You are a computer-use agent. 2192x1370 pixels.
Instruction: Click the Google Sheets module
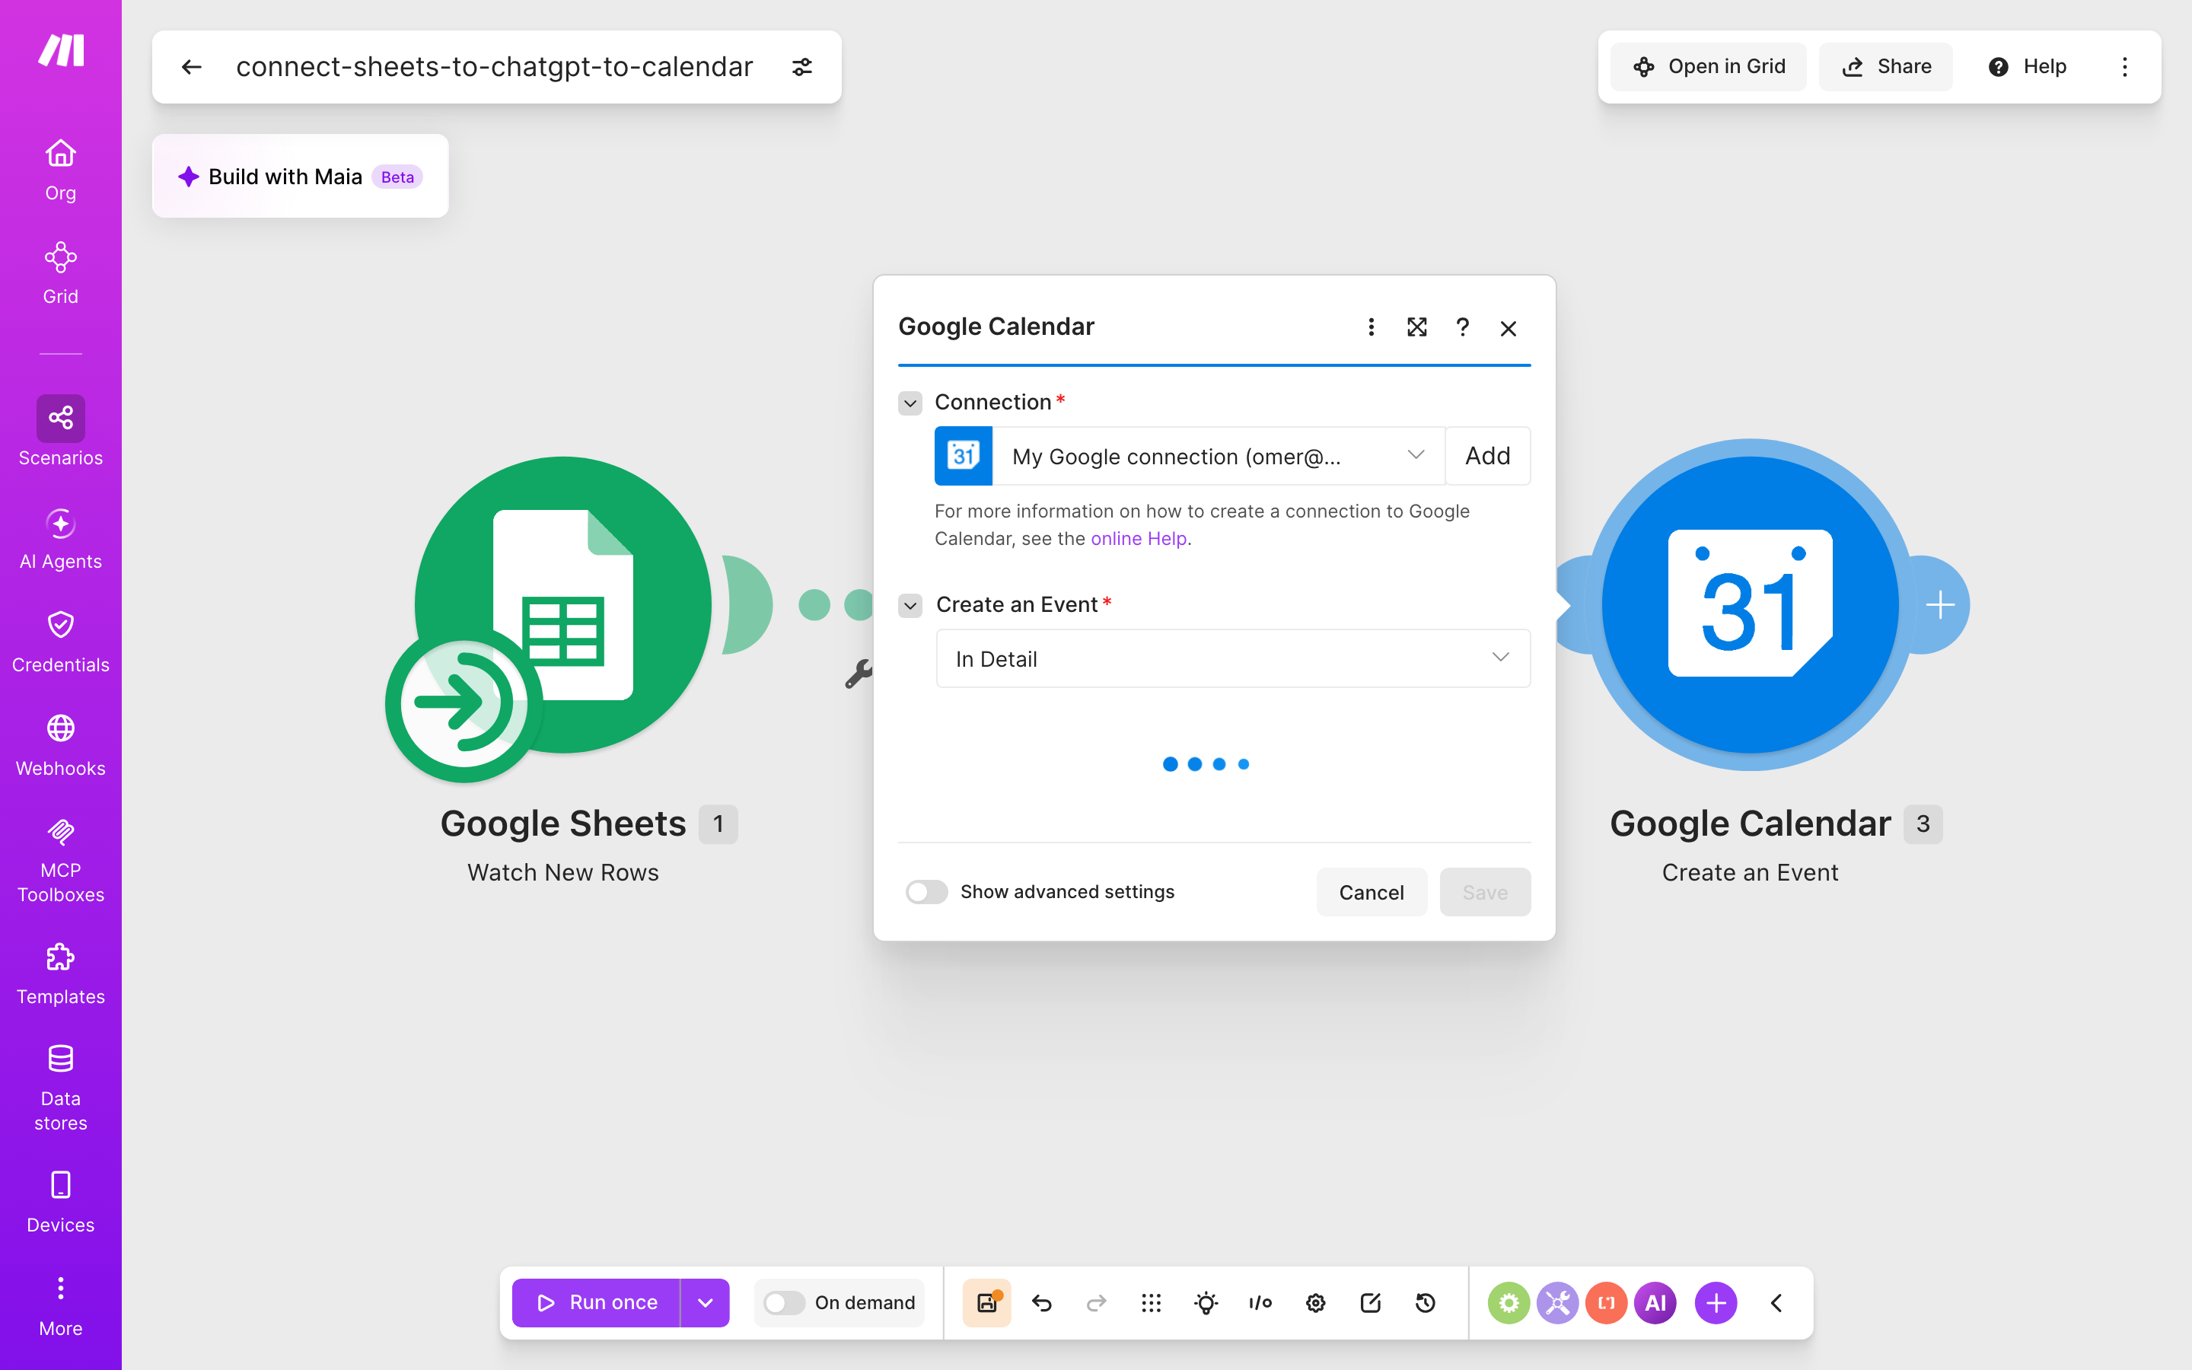[562, 604]
